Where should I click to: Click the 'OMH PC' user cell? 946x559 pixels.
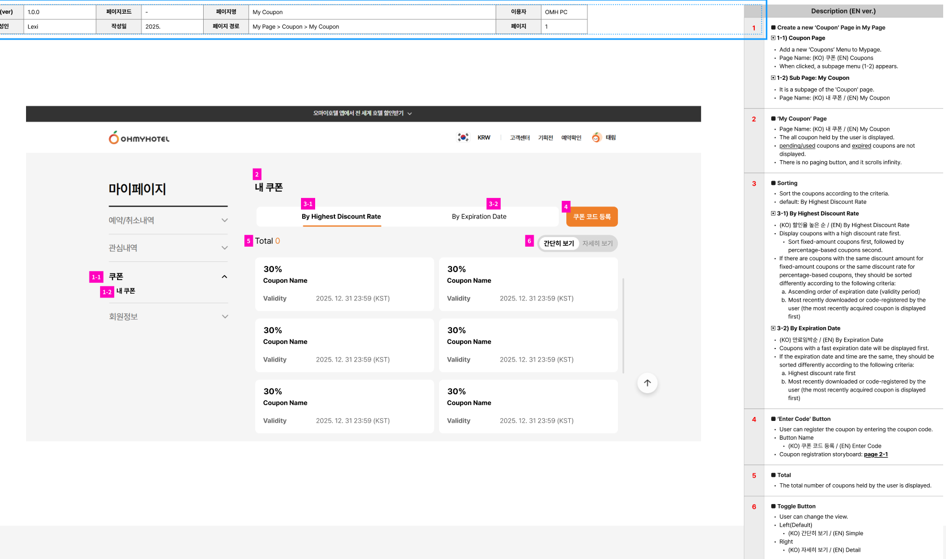[x=564, y=12]
